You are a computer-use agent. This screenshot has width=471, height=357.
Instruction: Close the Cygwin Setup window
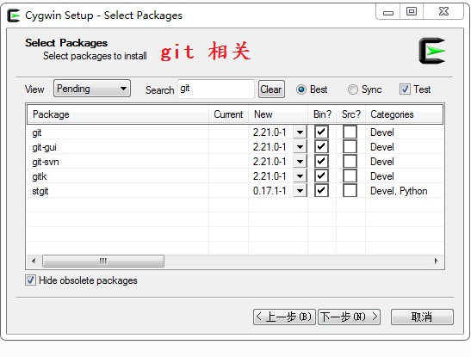pos(443,12)
